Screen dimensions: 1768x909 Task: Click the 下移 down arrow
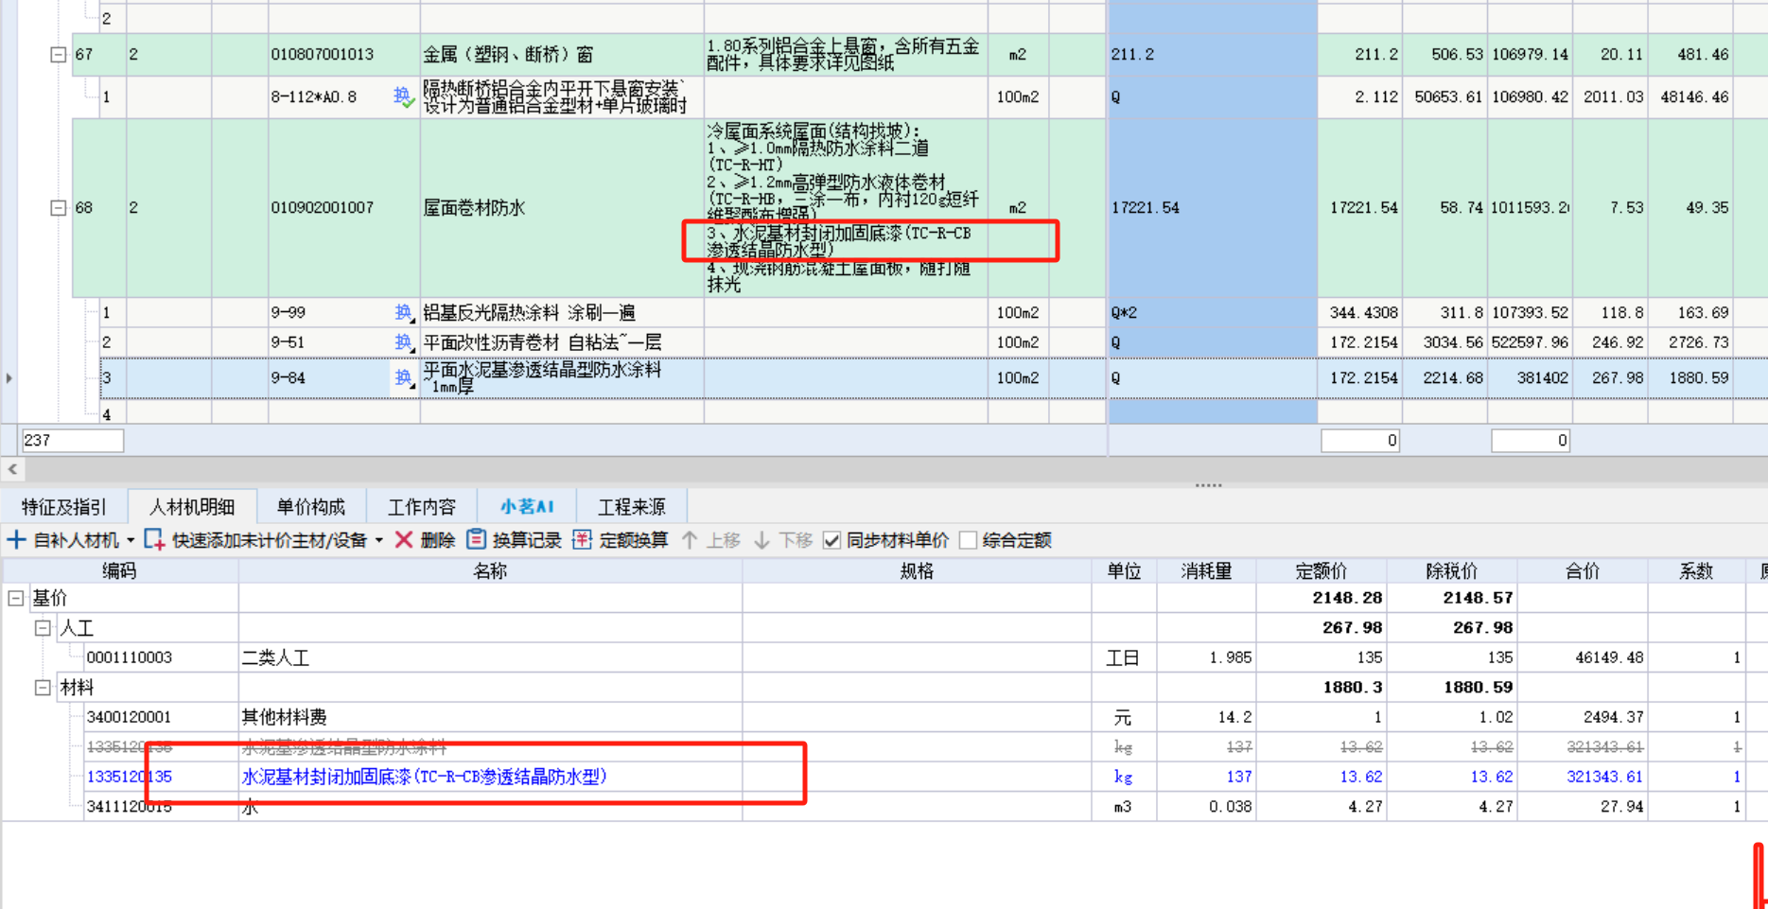(x=761, y=540)
